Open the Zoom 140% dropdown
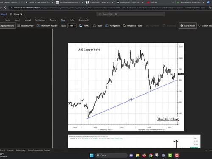212x159 pixels. coord(72,26)
